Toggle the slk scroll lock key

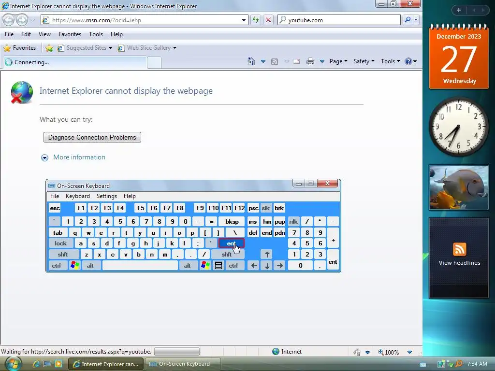[x=266, y=208]
